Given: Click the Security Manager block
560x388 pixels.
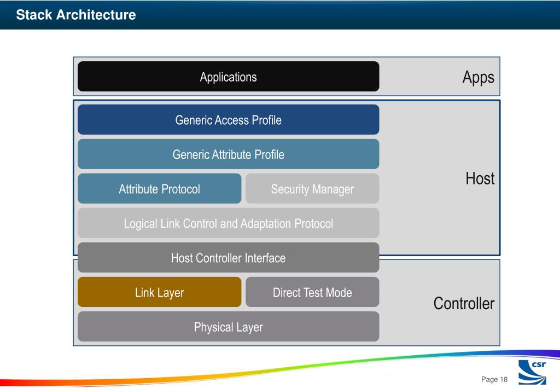Looking at the screenshot, I should click(x=312, y=189).
